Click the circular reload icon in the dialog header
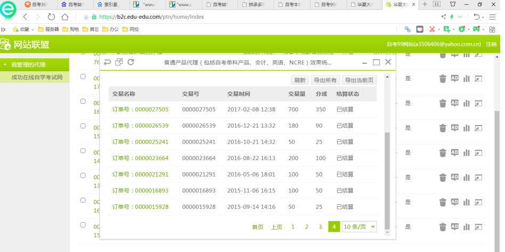 [131, 62]
